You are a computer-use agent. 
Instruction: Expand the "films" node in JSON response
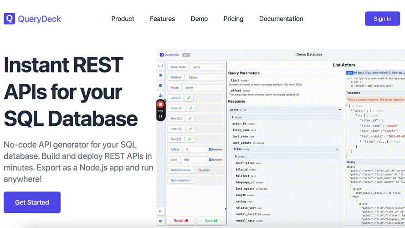tap(361, 141)
